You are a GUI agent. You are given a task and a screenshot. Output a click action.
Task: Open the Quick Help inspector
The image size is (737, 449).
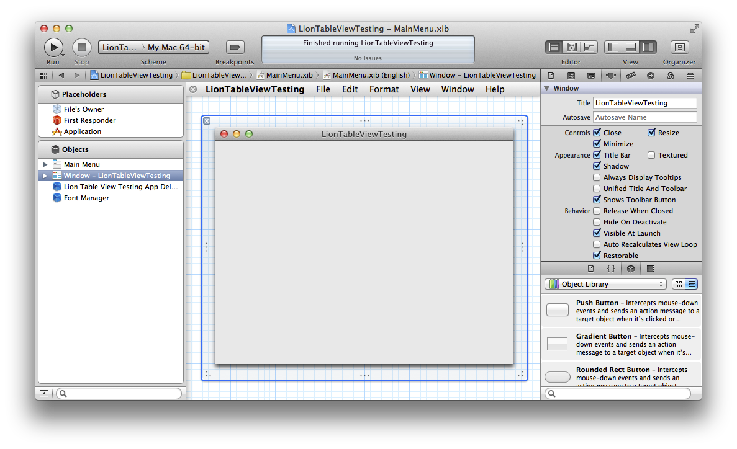[571, 76]
